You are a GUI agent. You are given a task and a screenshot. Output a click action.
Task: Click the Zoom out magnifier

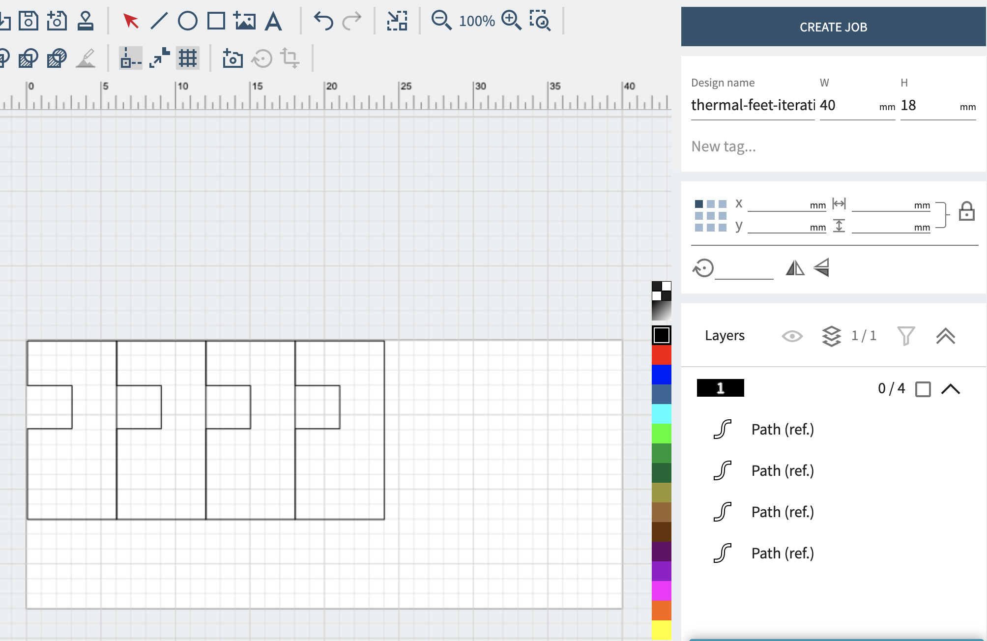pyautogui.click(x=441, y=21)
